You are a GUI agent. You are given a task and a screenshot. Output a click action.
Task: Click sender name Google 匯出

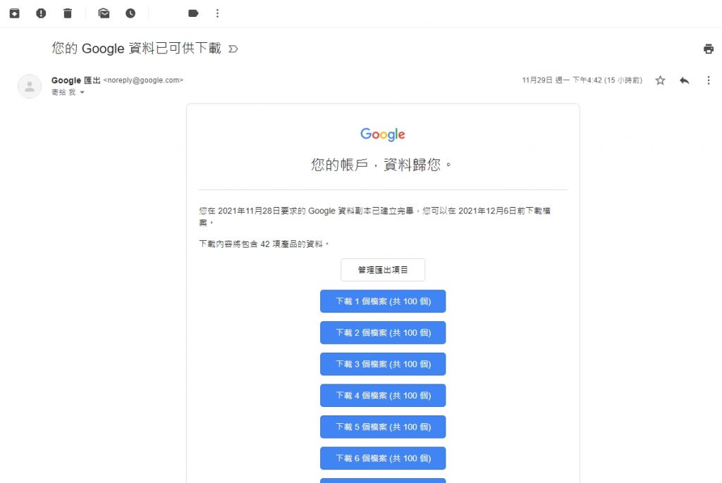click(x=75, y=80)
